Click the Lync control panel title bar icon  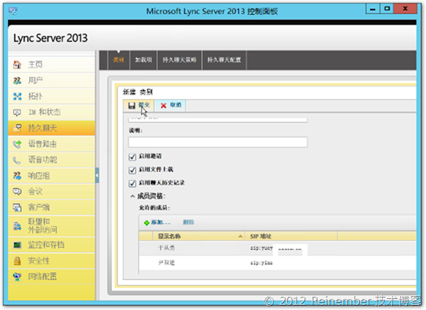(x=13, y=11)
